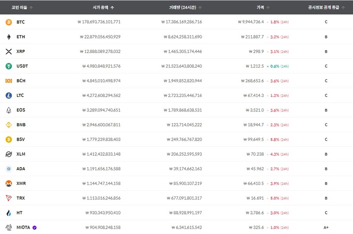The image size is (353, 234).
Task: Click the Litecoin LTC blue icon
Action: tap(8, 95)
